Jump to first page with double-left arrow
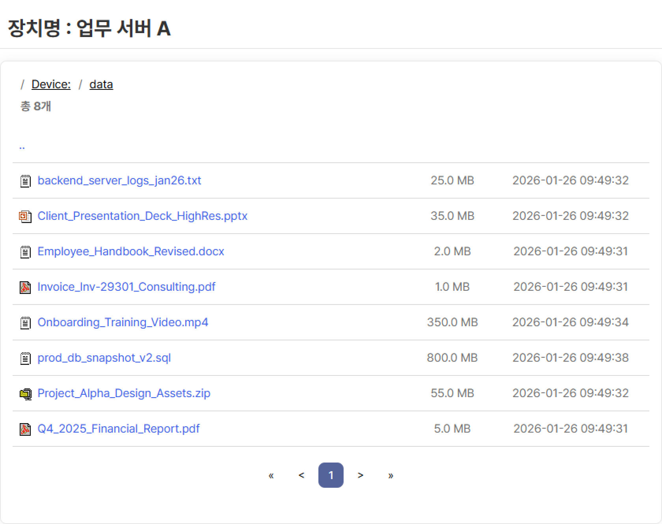This screenshot has height=524, width=662. 271,475
